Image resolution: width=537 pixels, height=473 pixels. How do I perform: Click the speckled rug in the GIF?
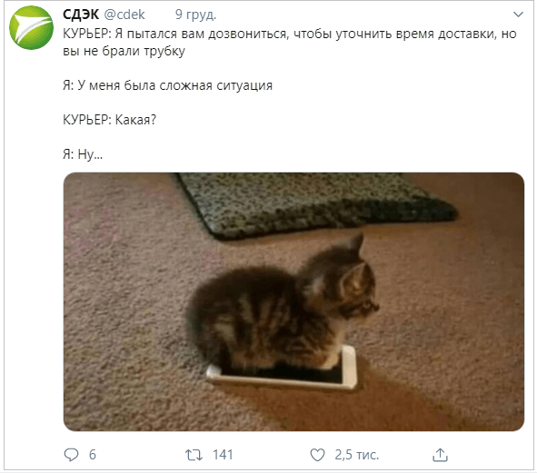[317, 204]
